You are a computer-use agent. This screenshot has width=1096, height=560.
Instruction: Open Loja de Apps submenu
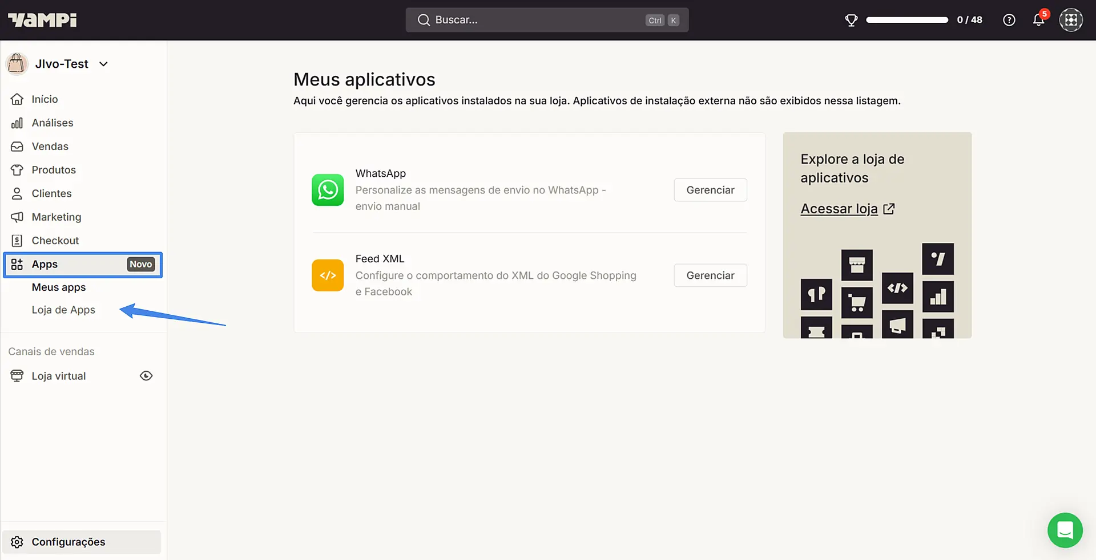pyautogui.click(x=63, y=310)
